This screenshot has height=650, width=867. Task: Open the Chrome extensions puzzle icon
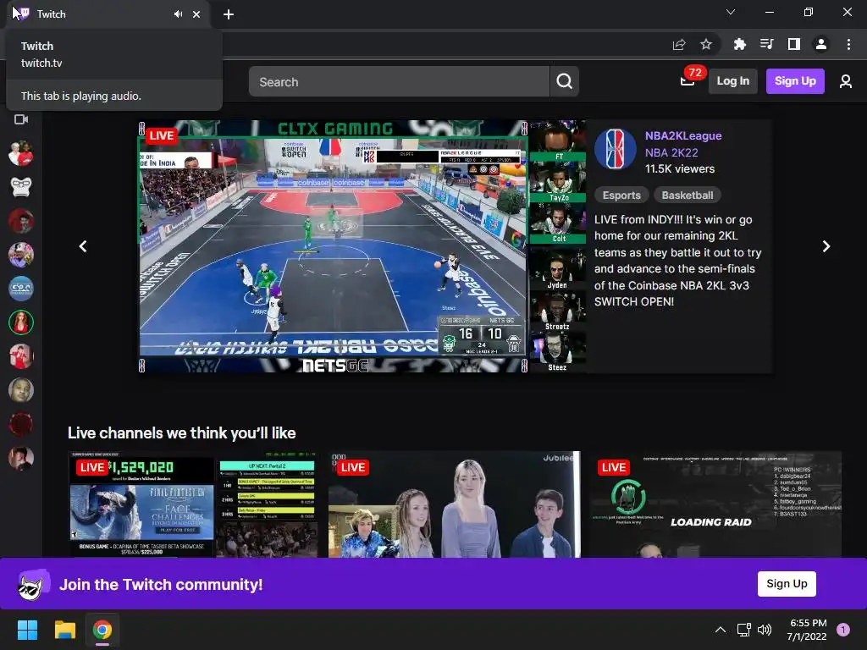(739, 44)
